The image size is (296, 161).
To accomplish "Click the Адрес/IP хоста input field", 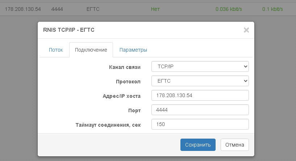I will (200, 95).
